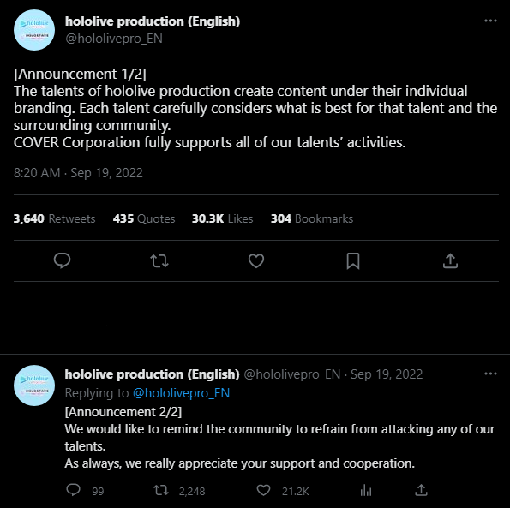Like the main announcement tweet
510x508 pixels.
(x=256, y=260)
